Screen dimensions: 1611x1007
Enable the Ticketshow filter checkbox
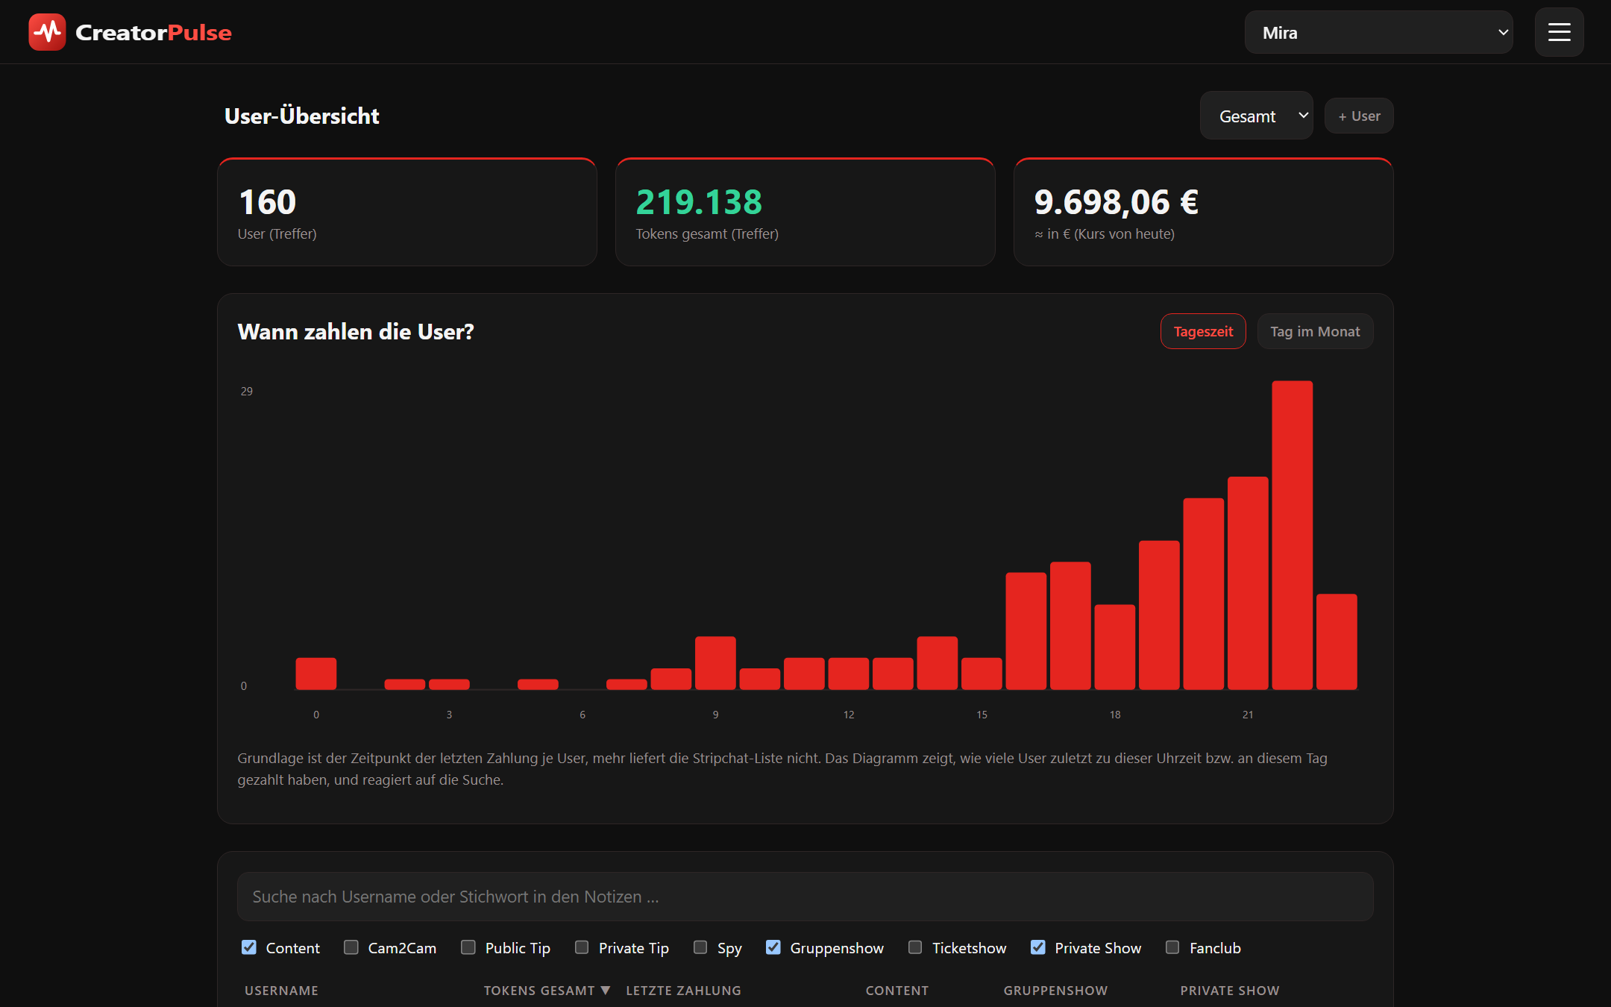[915, 947]
